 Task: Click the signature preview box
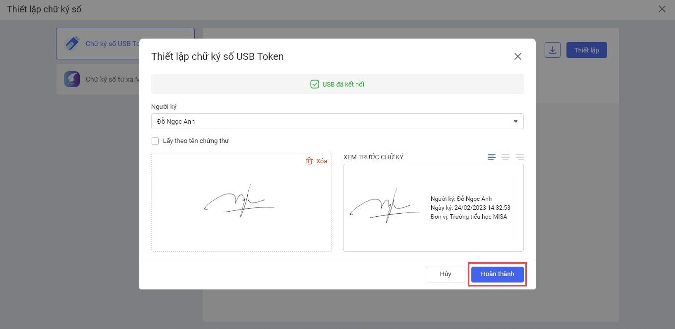tap(434, 208)
